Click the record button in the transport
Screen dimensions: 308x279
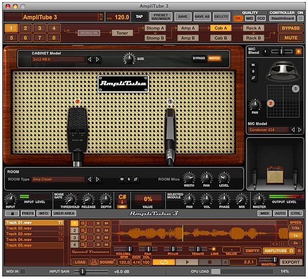tap(210, 262)
